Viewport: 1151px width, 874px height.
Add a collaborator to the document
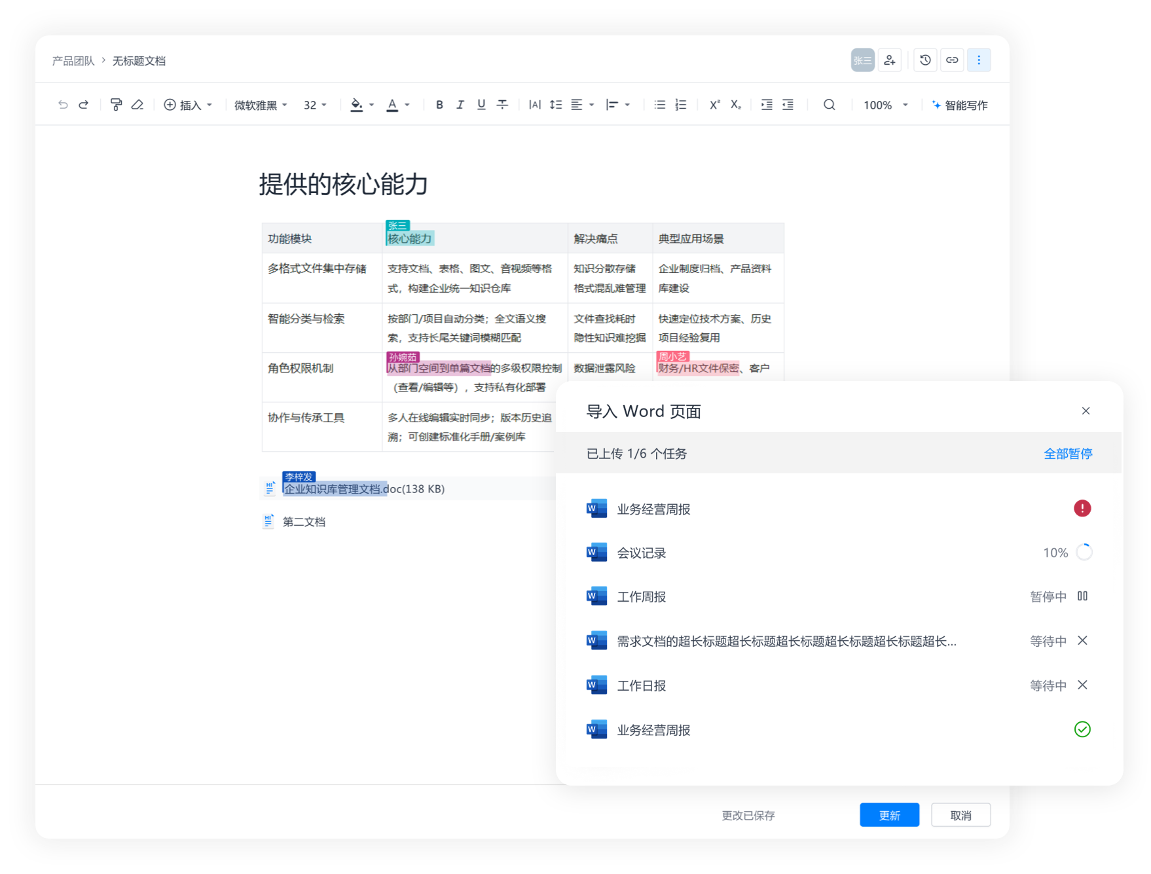pos(890,60)
